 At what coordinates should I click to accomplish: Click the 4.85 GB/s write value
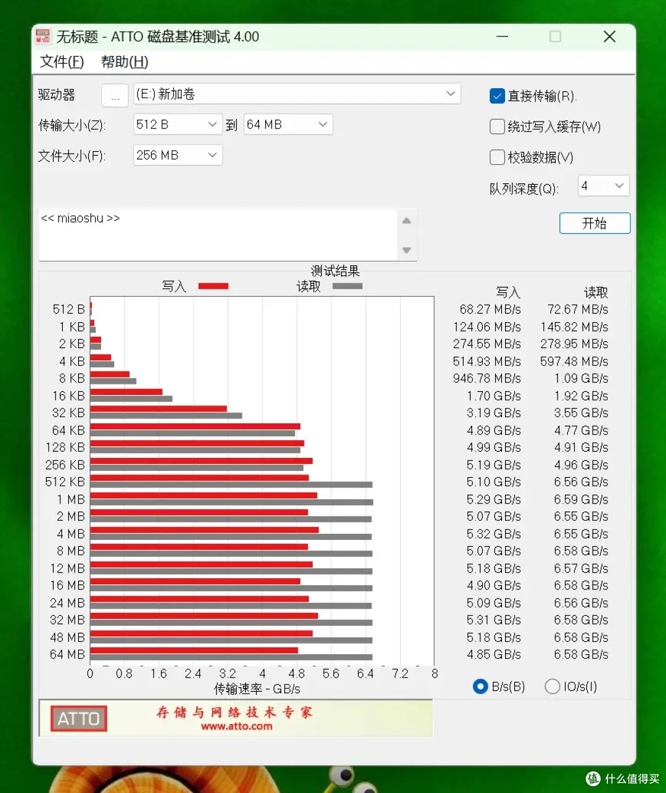(x=494, y=654)
